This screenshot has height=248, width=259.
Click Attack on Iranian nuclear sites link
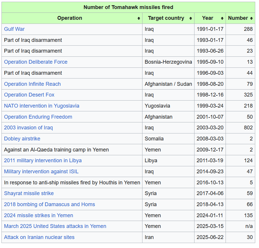pyautogui.click(x=39, y=237)
